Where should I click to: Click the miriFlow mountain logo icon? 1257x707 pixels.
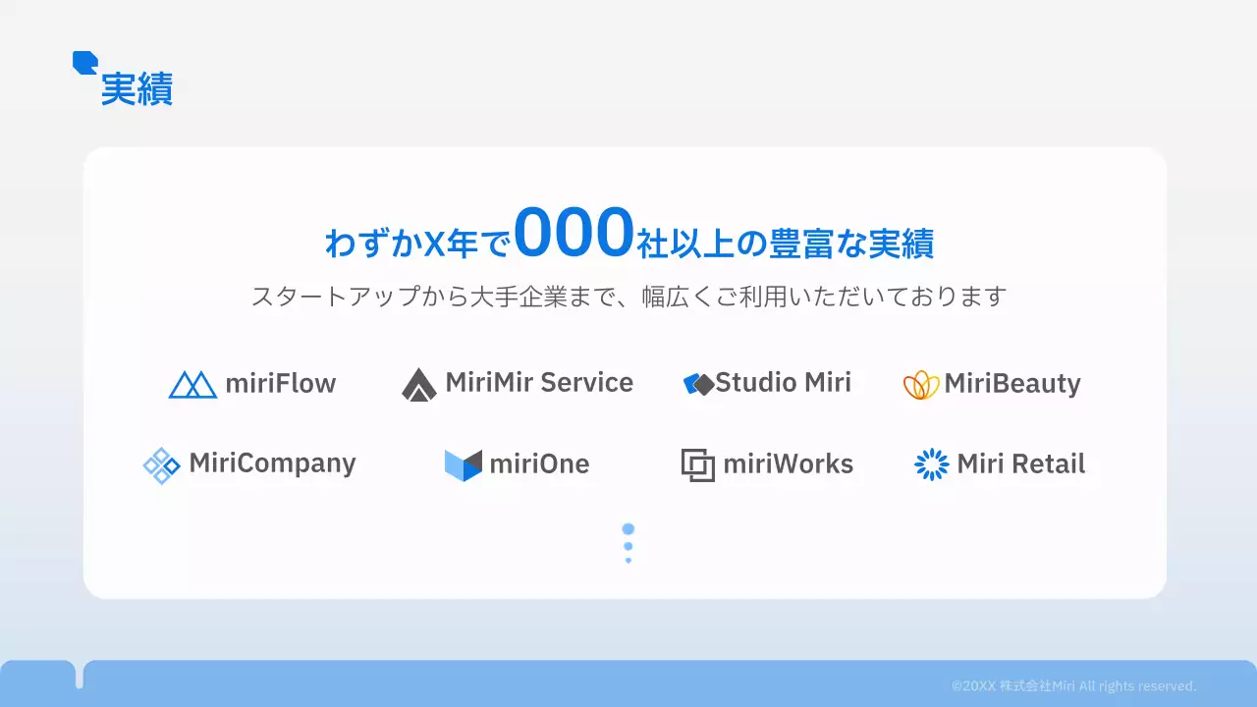192,384
